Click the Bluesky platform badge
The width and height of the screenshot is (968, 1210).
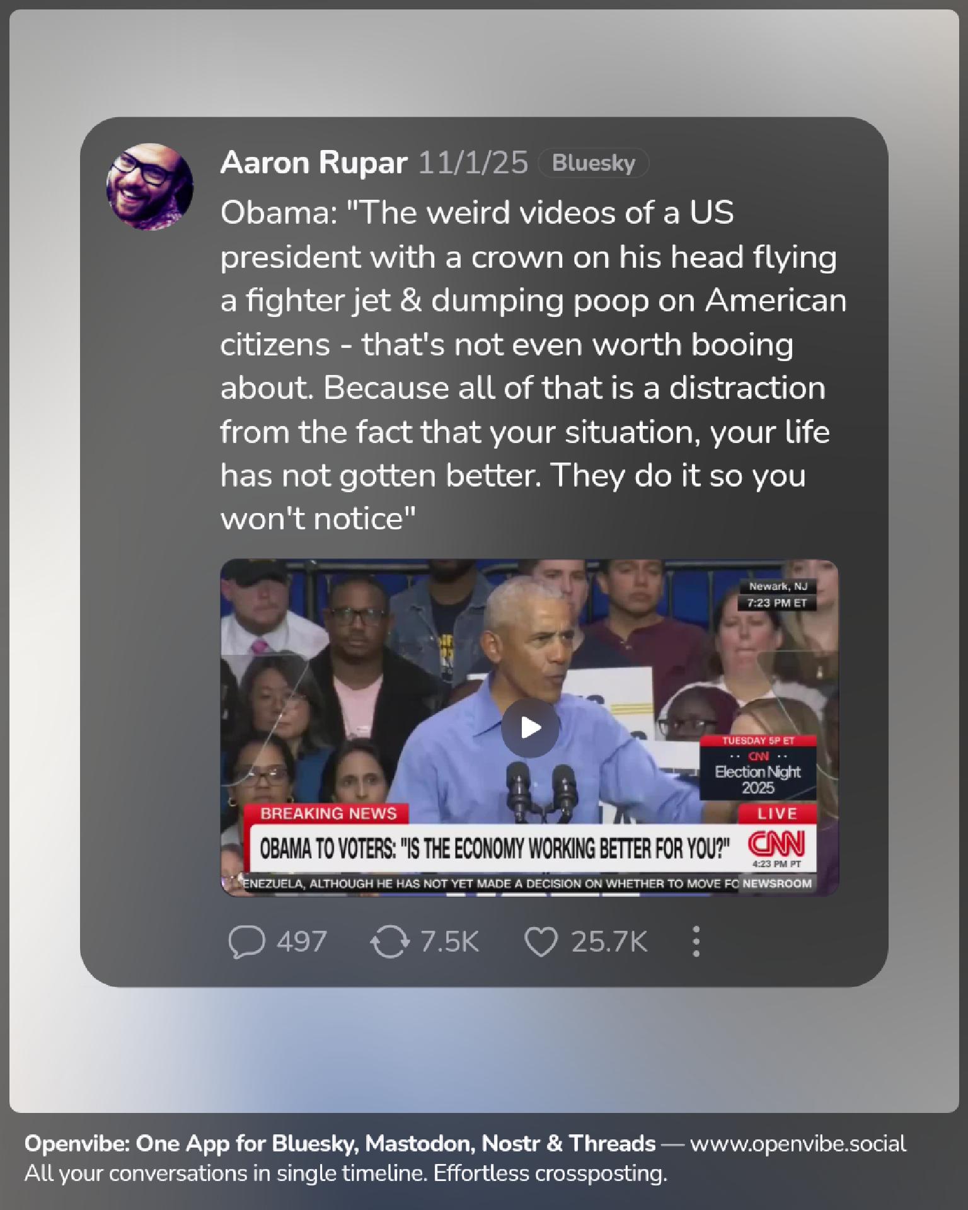(x=593, y=163)
